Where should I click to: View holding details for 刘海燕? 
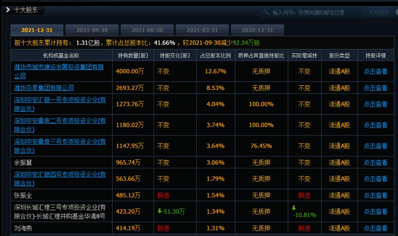click(x=375, y=228)
